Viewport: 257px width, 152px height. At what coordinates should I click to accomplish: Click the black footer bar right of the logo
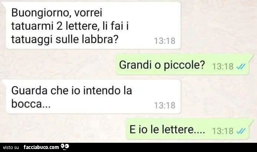point(163,147)
